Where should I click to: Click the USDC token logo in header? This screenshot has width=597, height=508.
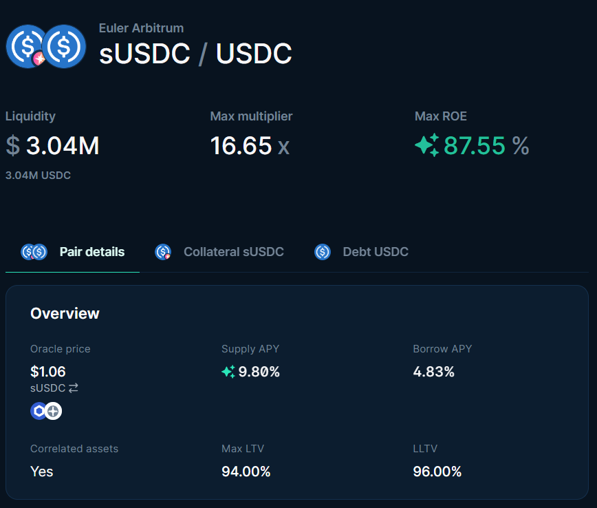click(64, 47)
